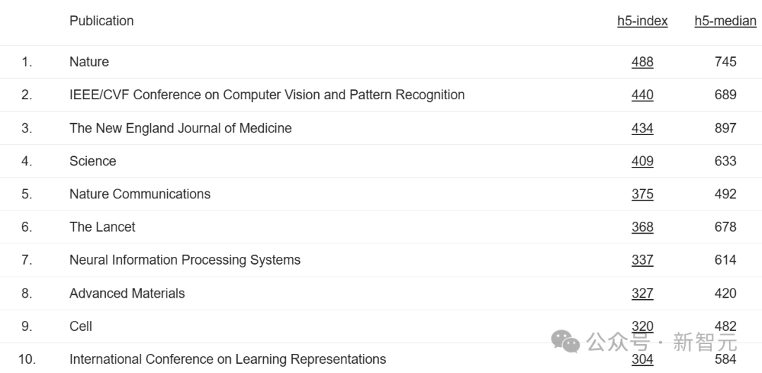Select the Neural Information Processing Systems entry
The height and width of the screenshot is (373, 762).
[x=185, y=260]
